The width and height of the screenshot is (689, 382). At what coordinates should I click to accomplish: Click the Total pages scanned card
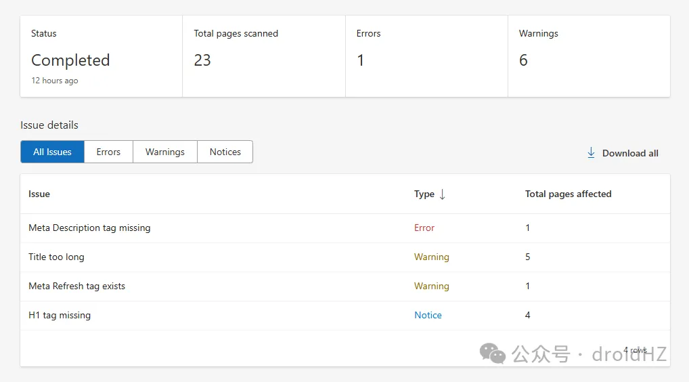(263, 57)
